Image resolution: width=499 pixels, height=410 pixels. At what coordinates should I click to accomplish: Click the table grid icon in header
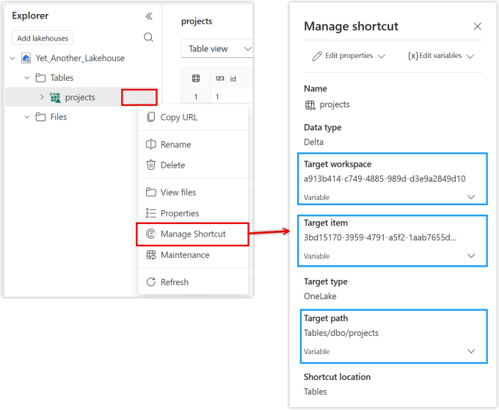point(196,79)
